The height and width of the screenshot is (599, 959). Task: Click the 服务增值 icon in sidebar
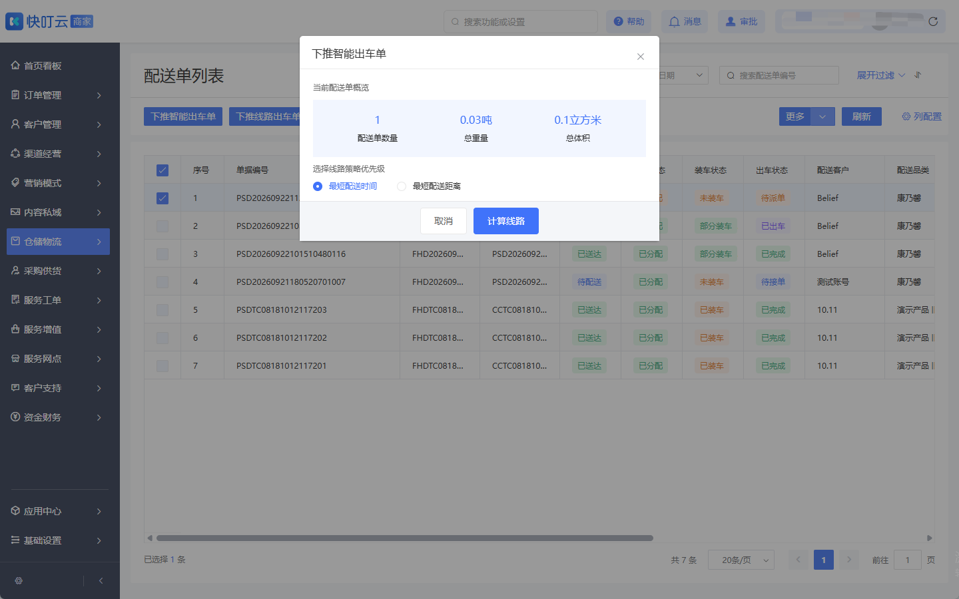(15, 329)
